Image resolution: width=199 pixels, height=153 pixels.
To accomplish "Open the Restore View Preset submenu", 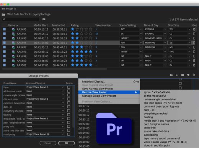I will coord(109,92).
